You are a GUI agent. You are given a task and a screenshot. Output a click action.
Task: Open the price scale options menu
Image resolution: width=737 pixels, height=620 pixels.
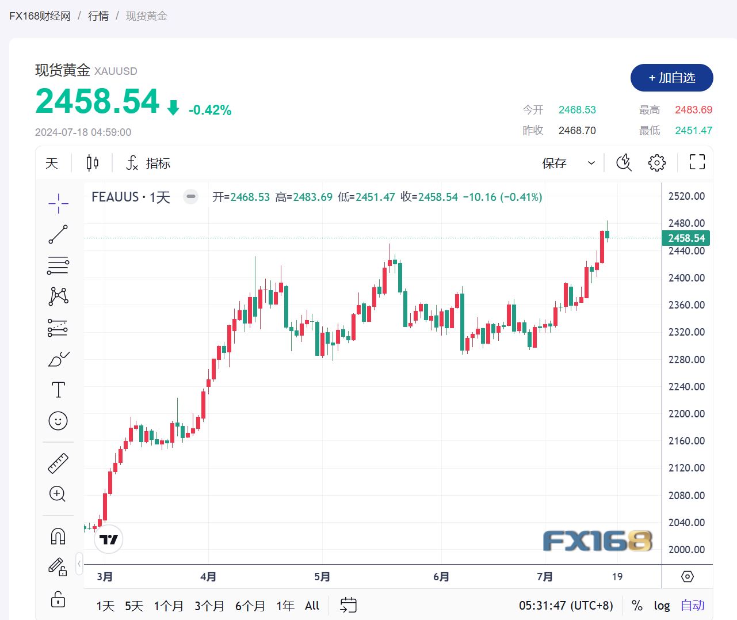[x=687, y=576]
